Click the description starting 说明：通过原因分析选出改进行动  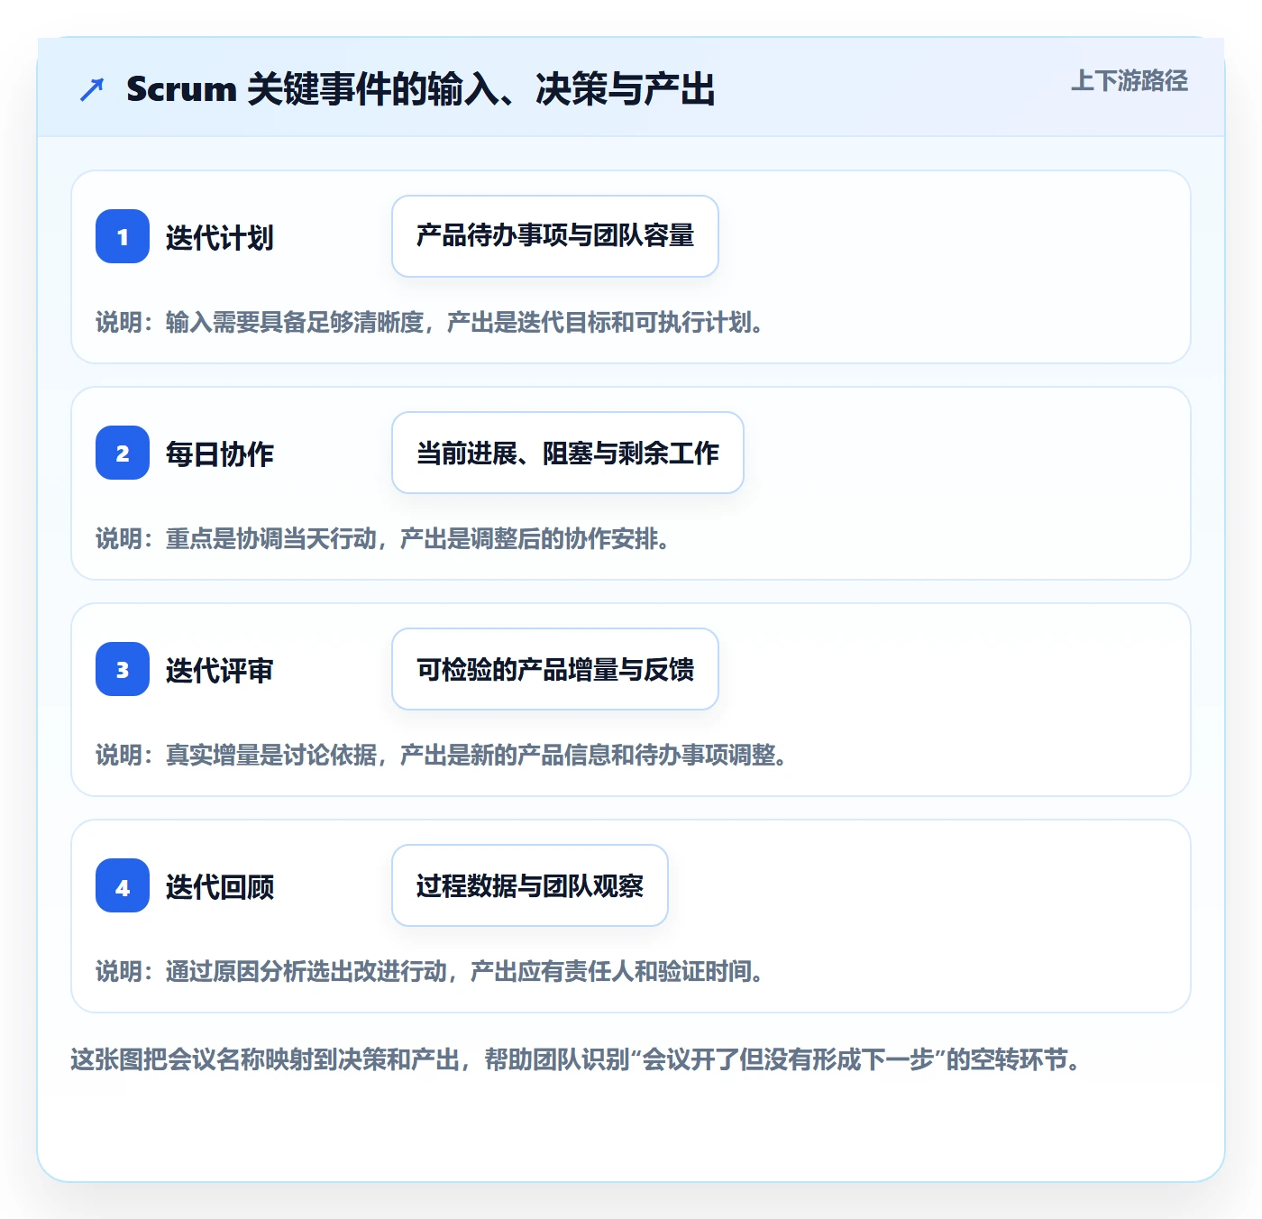pyautogui.click(x=430, y=971)
